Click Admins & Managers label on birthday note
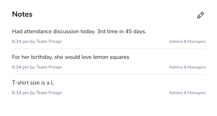 pyautogui.click(x=187, y=67)
